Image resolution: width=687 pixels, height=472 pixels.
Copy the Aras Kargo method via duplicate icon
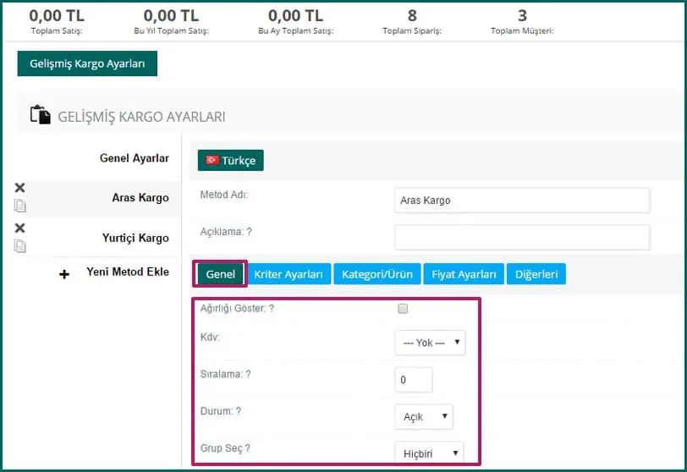20,206
